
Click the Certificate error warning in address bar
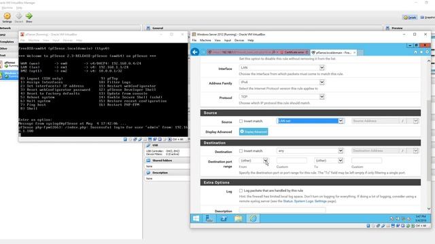(293, 52)
